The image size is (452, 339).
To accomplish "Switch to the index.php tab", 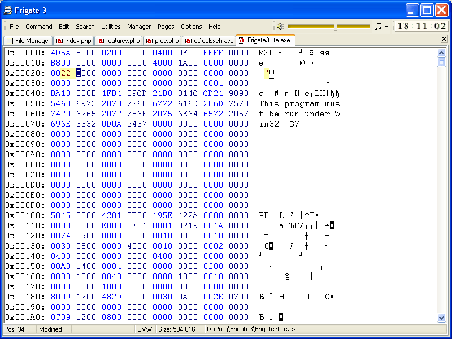I will (74, 41).
